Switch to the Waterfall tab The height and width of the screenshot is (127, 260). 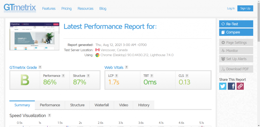pyautogui.click(x=102, y=105)
